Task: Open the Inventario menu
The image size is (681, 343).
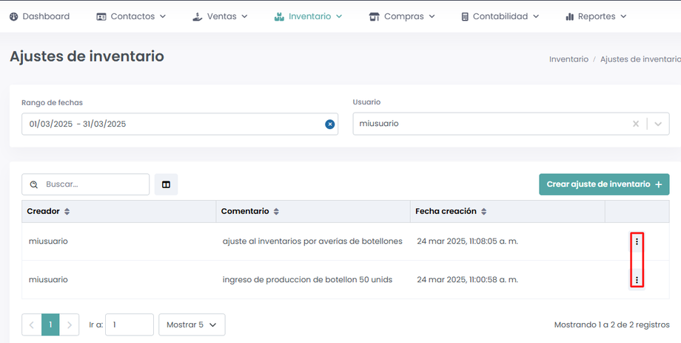Action: pyautogui.click(x=309, y=16)
